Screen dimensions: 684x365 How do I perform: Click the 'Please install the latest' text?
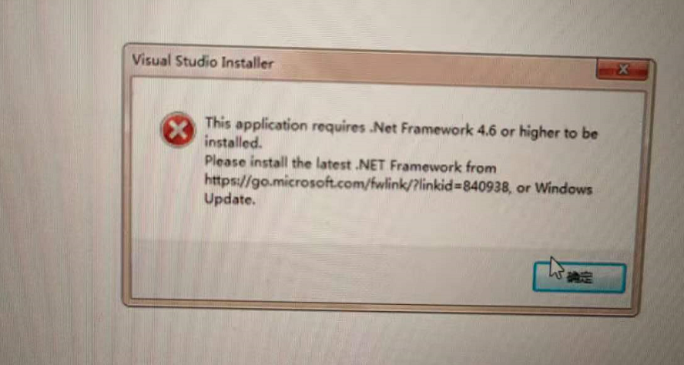pyautogui.click(x=277, y=163)
